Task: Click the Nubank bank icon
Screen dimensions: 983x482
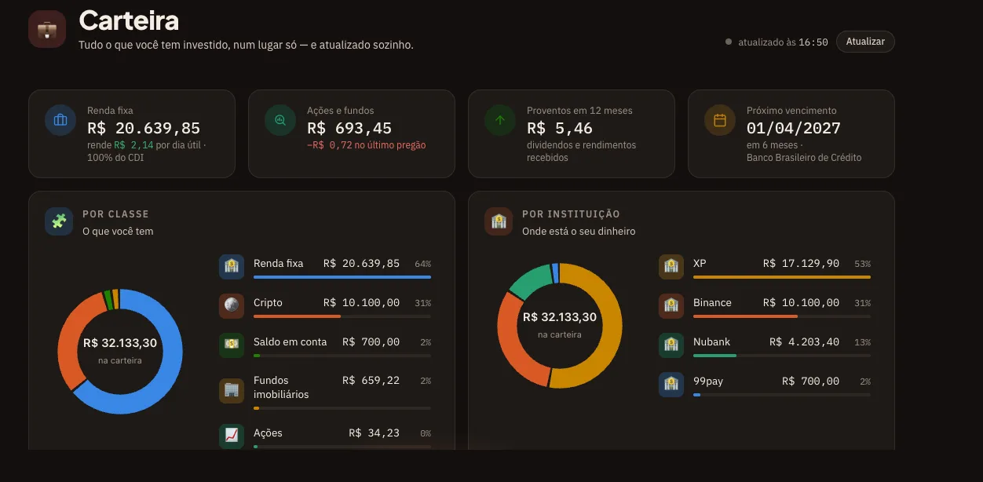Action: pyautogui.click(x=671, y=345)
